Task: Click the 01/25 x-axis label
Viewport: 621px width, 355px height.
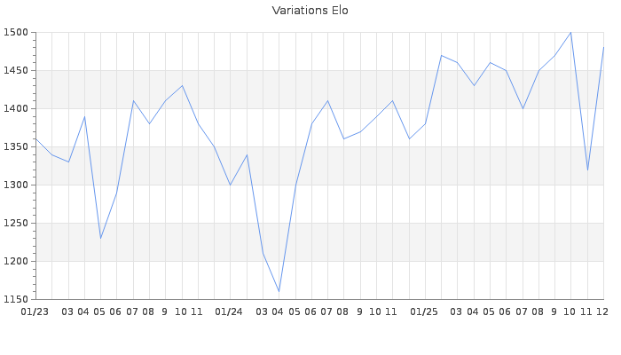Action: [425, 312]
